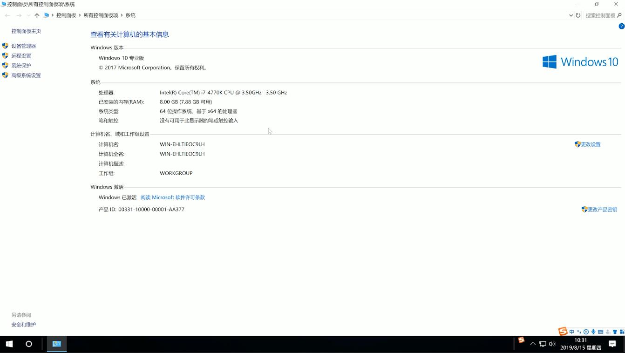Click the Windows 10 logo
Viewport: 625px width, 353px height.
(x=580, y=62)
